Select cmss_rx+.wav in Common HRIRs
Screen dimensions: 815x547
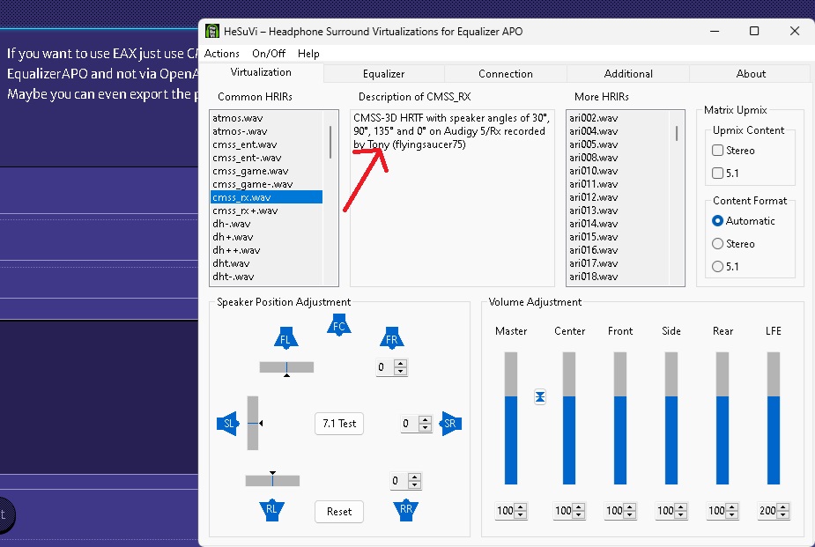(266, 211)
